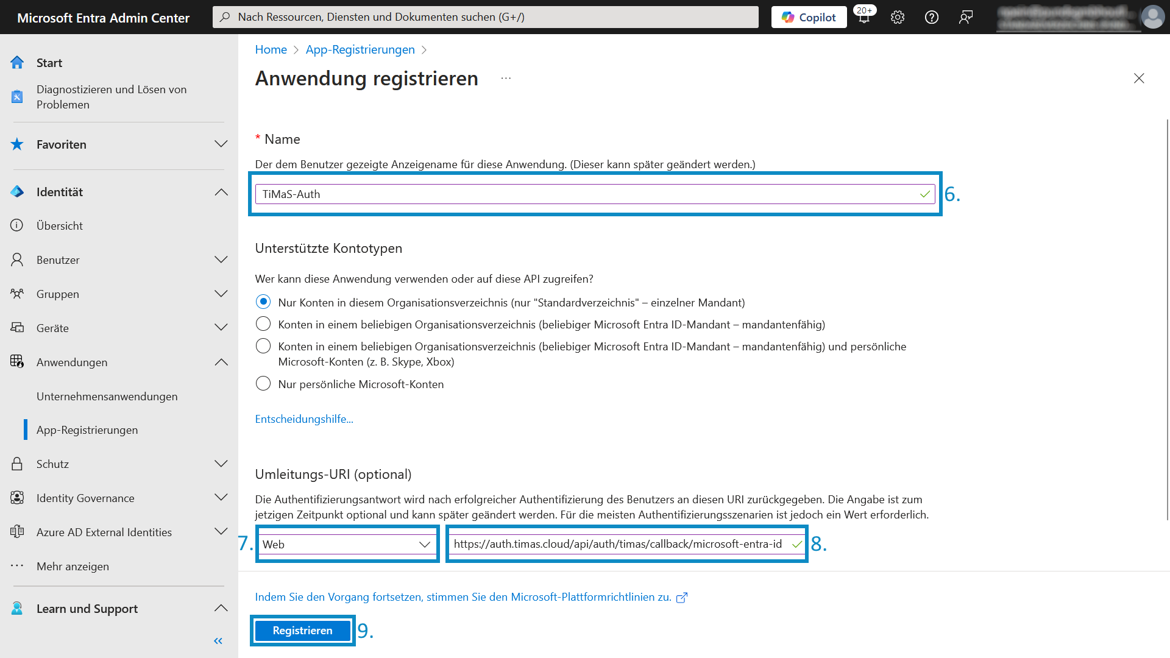1170x658 pixels.
Task: Click the top resource search box
Action: click(x=486, y=17)
